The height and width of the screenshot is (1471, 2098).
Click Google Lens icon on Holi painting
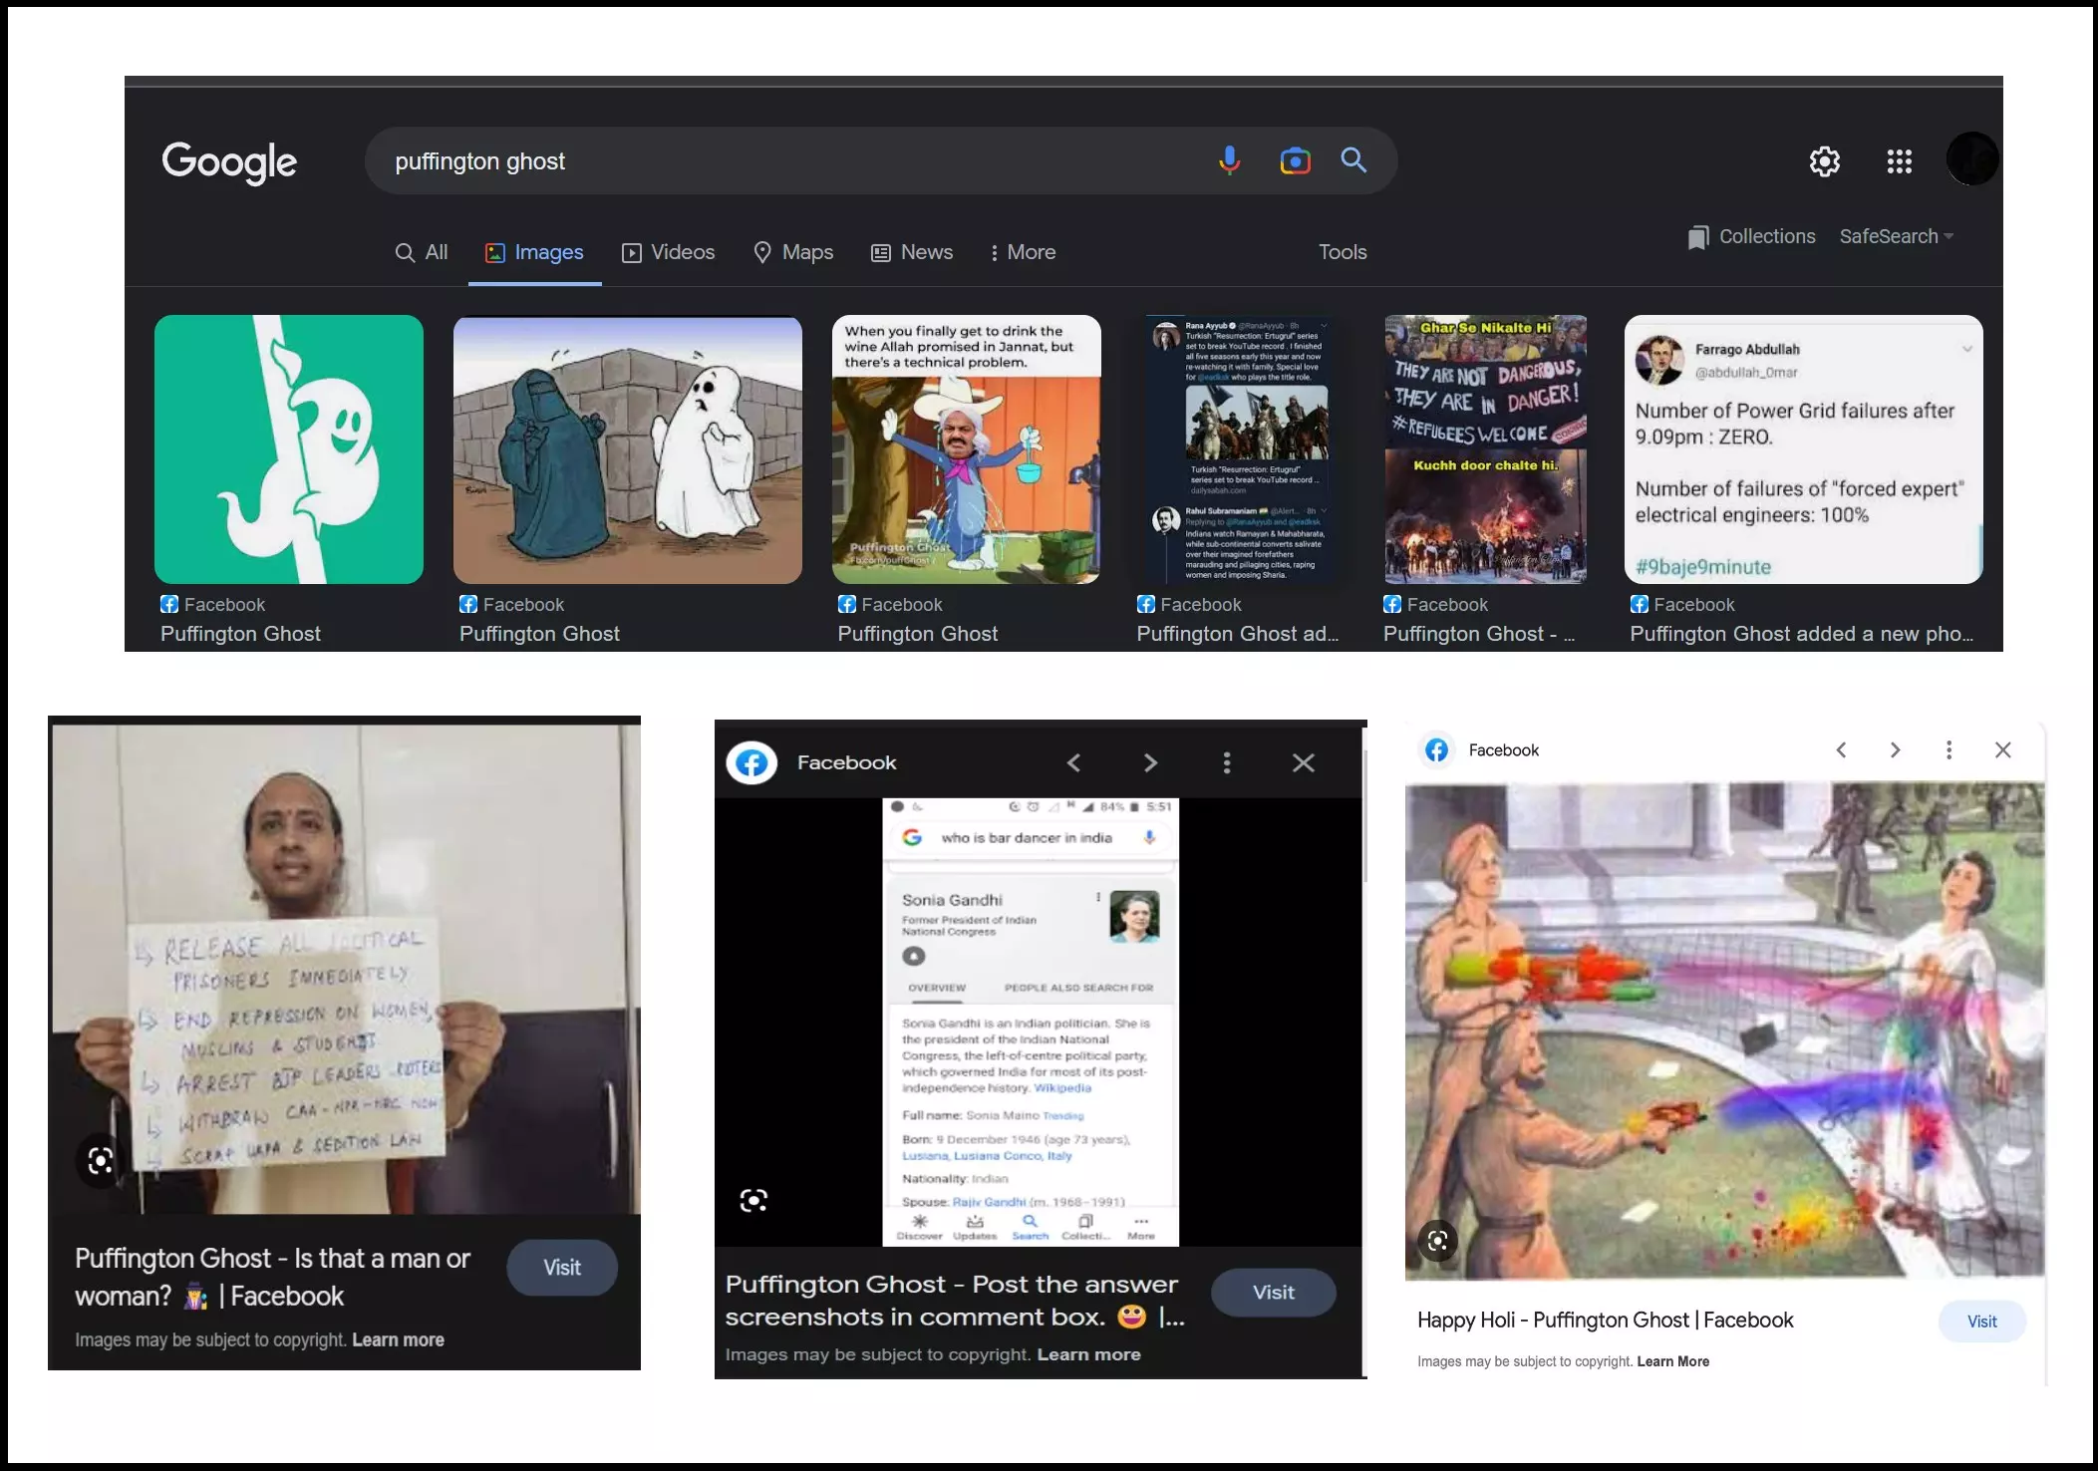coord(1437,1241)
